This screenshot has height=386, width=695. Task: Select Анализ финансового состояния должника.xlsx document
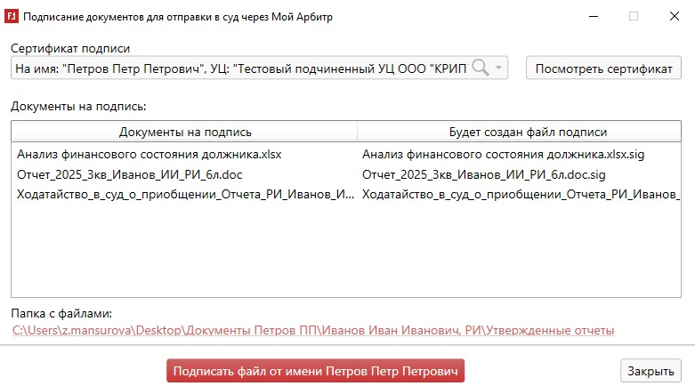point(149,155)
